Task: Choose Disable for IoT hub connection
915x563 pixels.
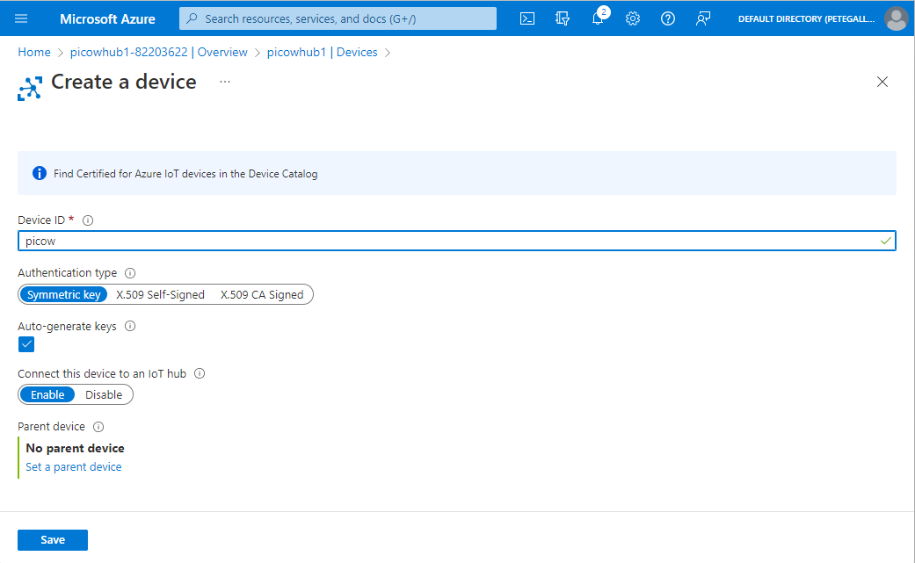Action: (104, 395)
